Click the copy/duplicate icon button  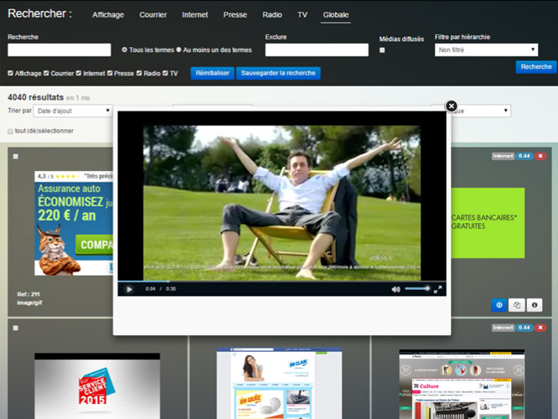click(x=517, y=305)
